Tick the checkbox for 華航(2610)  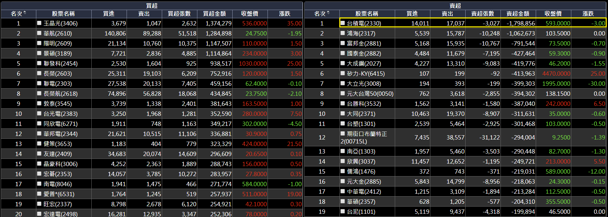[39, 33]
